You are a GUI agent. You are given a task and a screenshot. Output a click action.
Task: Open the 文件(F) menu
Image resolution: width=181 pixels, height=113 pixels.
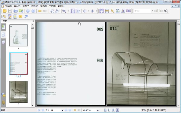point(8,6)
